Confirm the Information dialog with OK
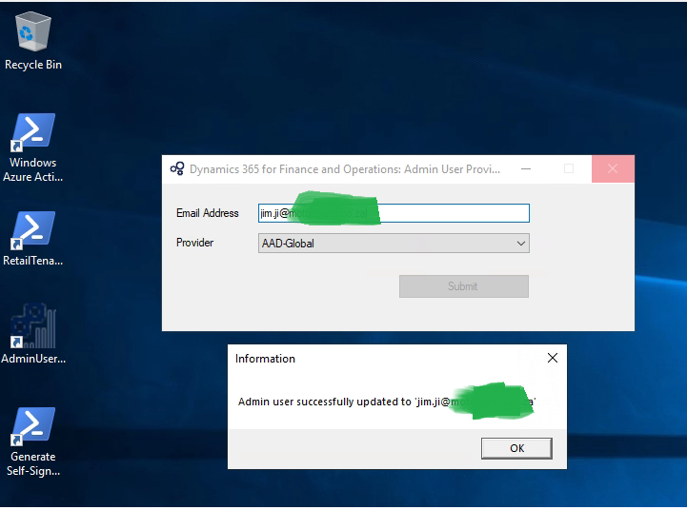The image size is (687, 510). 516,448
